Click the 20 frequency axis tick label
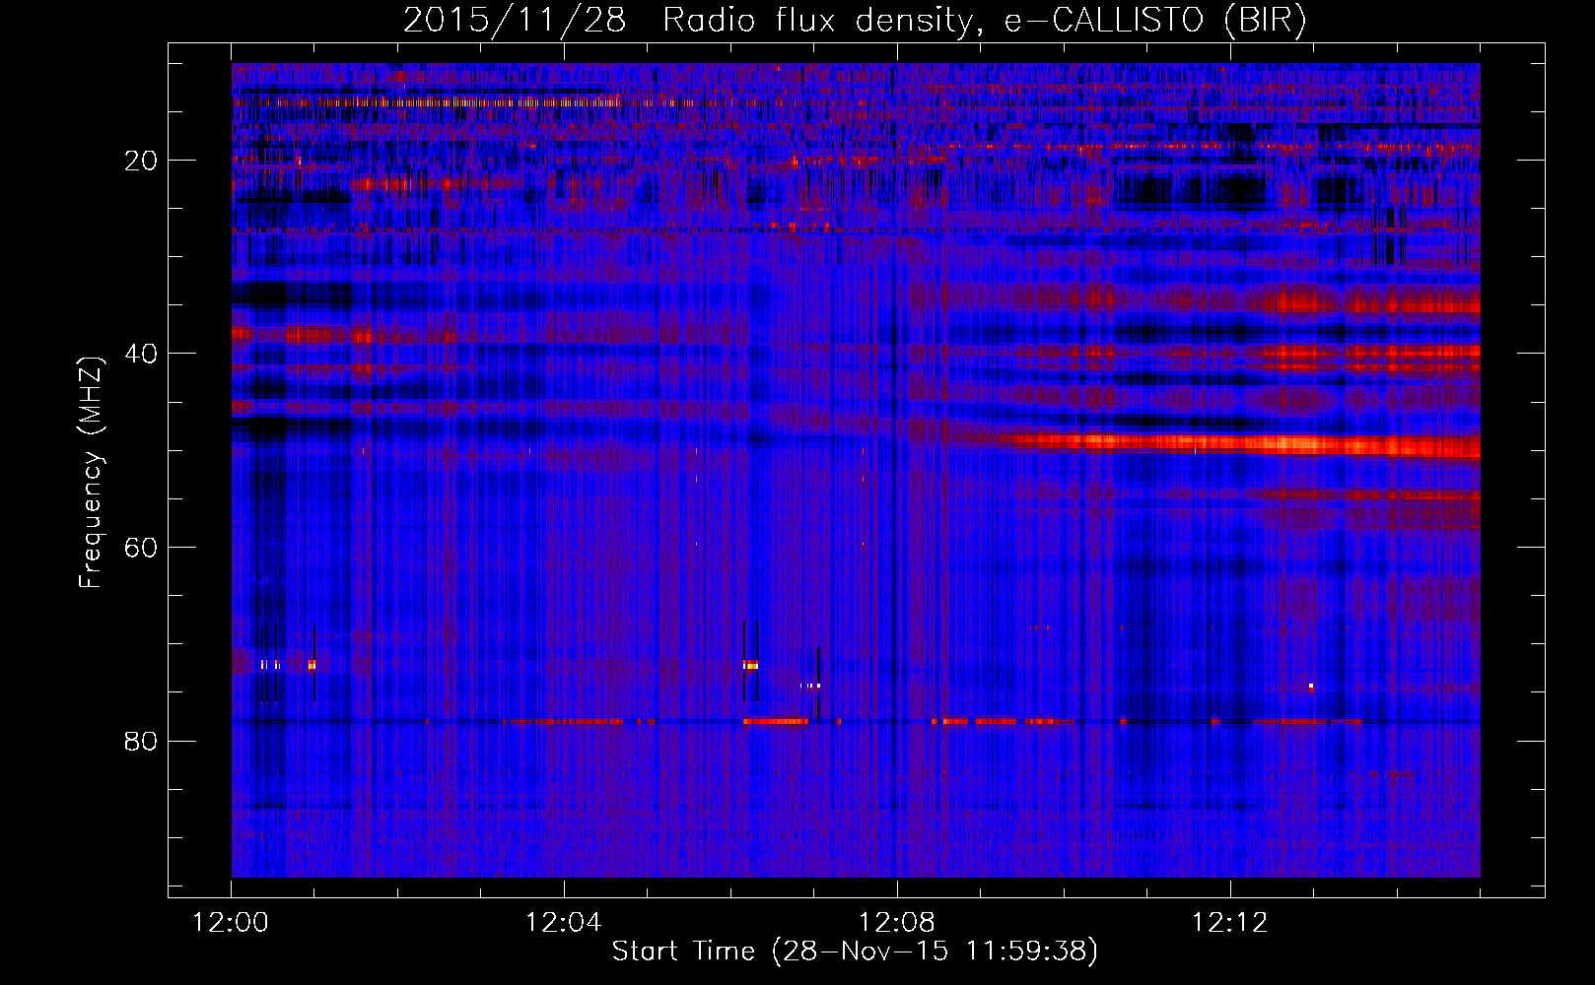 point(141,161)
